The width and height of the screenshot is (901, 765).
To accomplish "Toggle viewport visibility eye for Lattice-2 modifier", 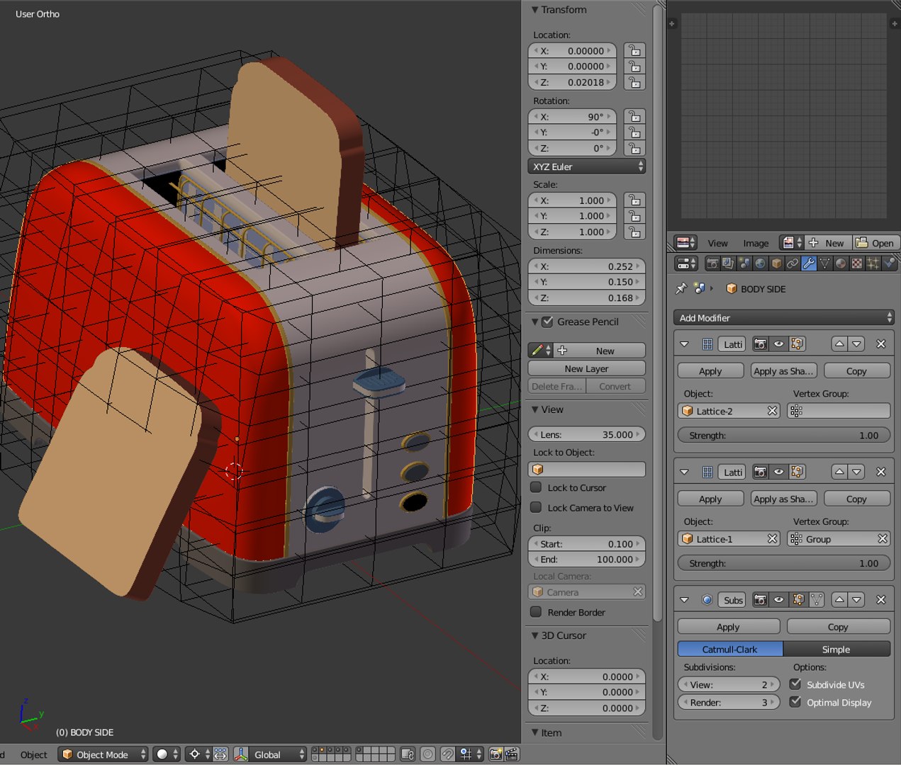I will [x=778, y=344].
